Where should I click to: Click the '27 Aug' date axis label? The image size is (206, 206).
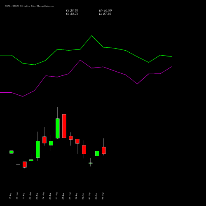[63, 196]
